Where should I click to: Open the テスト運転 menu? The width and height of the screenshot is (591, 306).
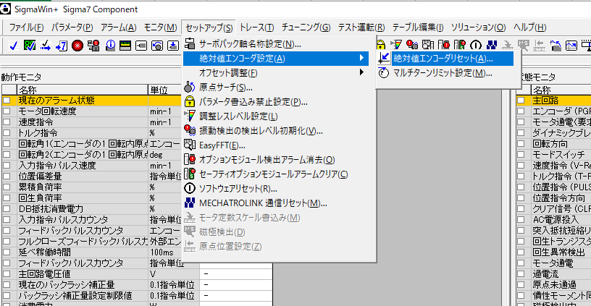[361, 27]
